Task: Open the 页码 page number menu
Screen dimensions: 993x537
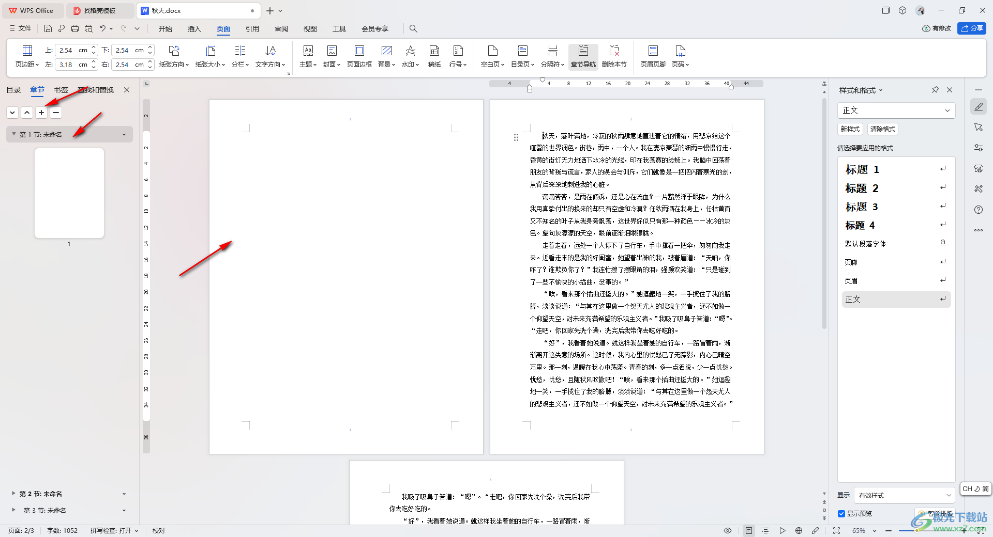Action: pos(680,56)
